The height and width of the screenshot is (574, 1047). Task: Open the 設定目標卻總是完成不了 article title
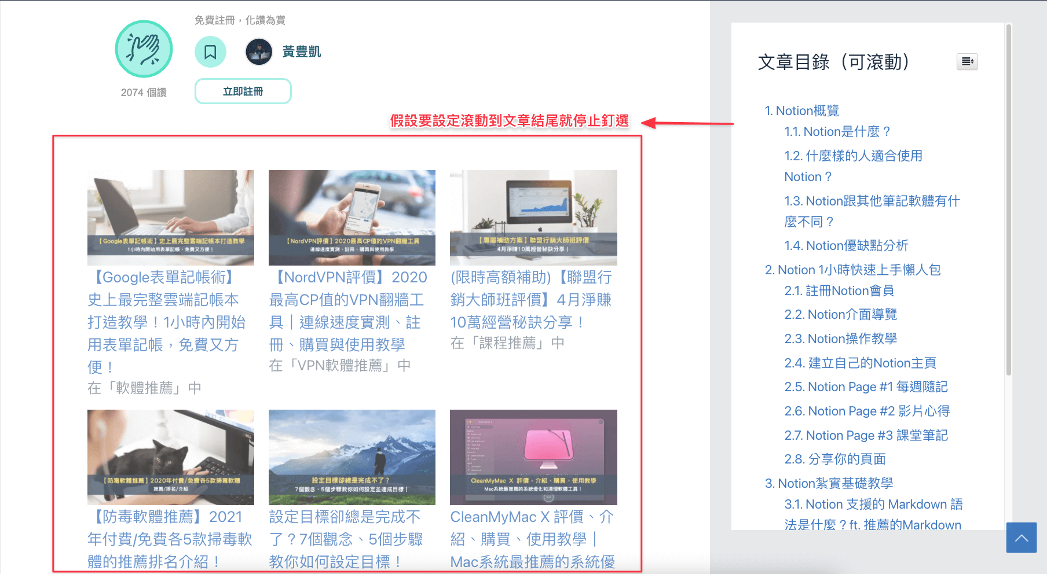click(346, 539)
